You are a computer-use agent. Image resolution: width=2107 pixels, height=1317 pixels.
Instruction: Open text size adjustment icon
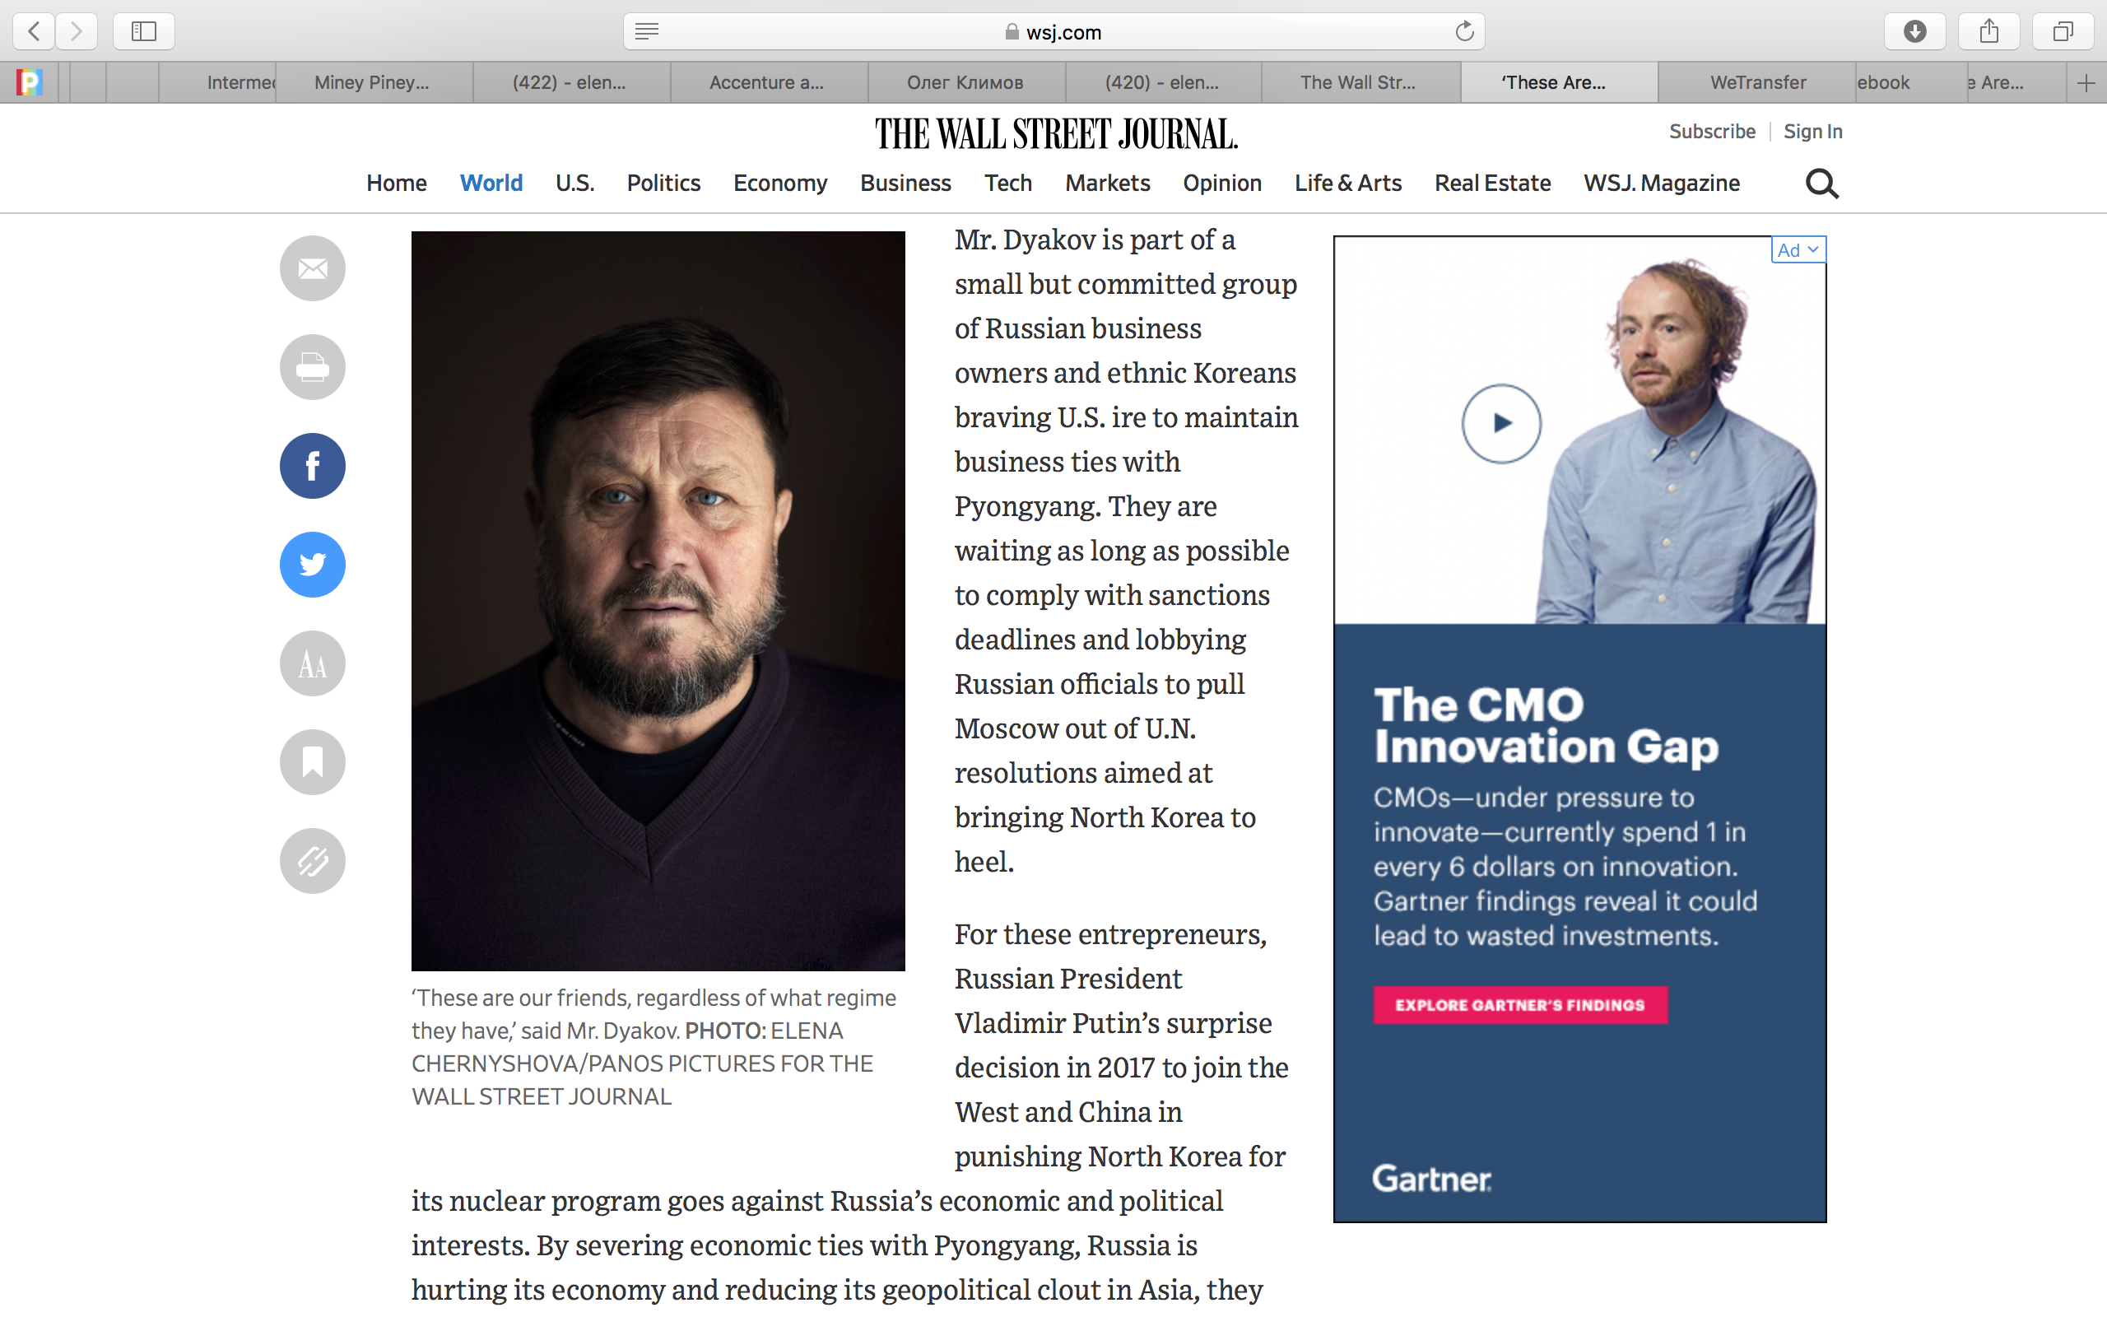[x=313, y=663]
